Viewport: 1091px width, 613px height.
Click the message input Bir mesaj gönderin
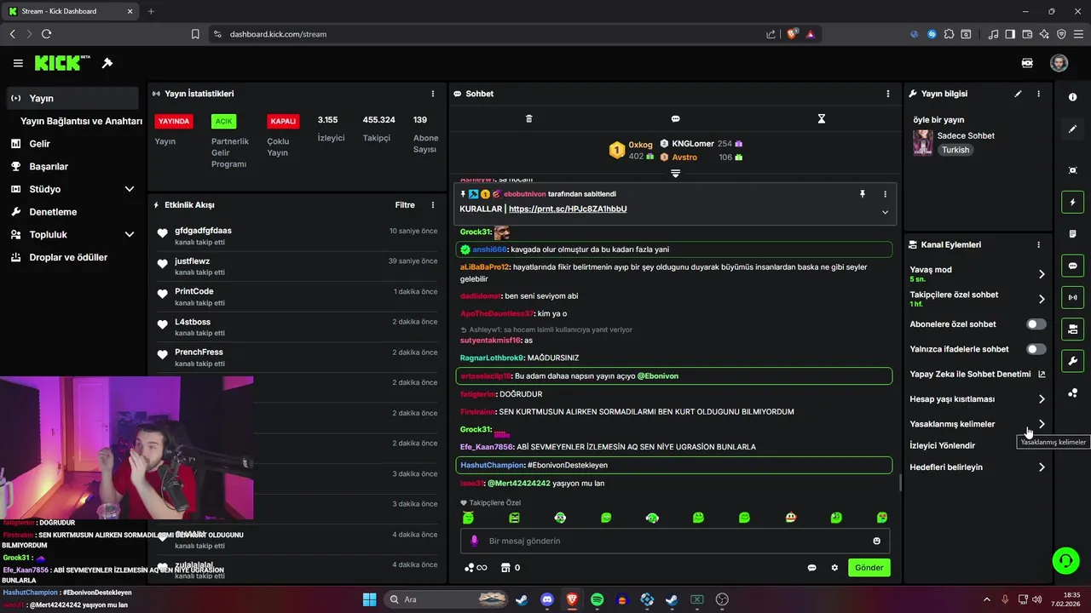[675, 541]
